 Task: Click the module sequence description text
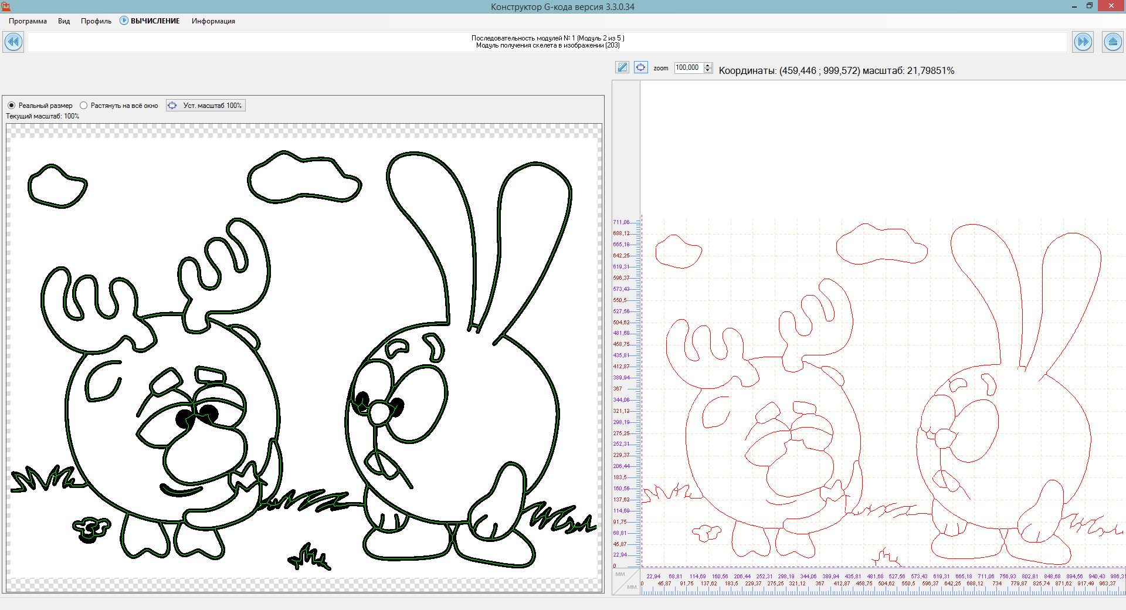tap(548, 42)
